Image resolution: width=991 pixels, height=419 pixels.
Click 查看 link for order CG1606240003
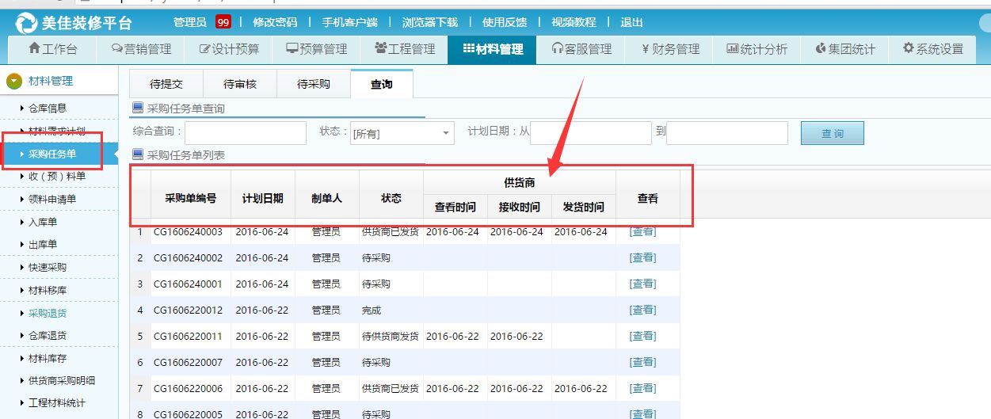tap(642, 231)
